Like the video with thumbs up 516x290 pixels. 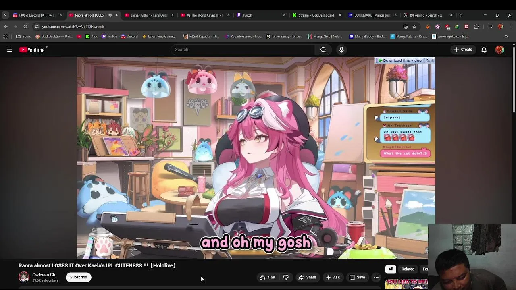coord(267,277)
